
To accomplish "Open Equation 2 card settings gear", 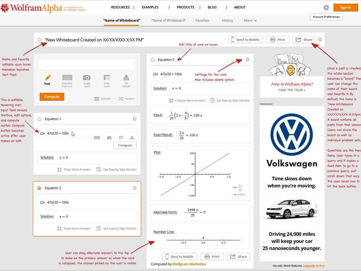I will (x=135, y=188).
